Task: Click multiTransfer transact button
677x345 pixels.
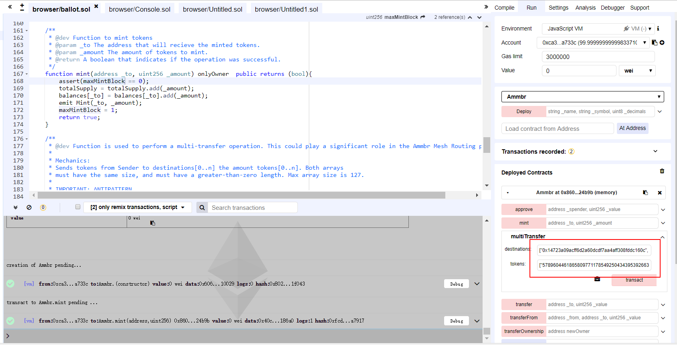Action: [634, 280]
